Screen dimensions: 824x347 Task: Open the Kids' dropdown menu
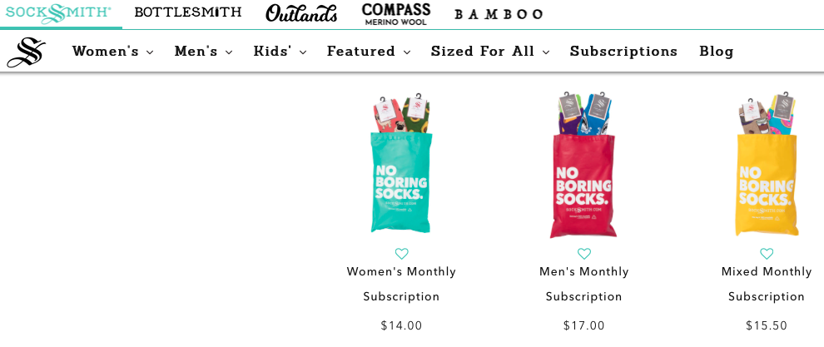[x=280, y=52]
